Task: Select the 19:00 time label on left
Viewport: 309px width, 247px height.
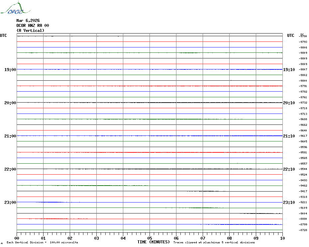Action: point(10,70)
